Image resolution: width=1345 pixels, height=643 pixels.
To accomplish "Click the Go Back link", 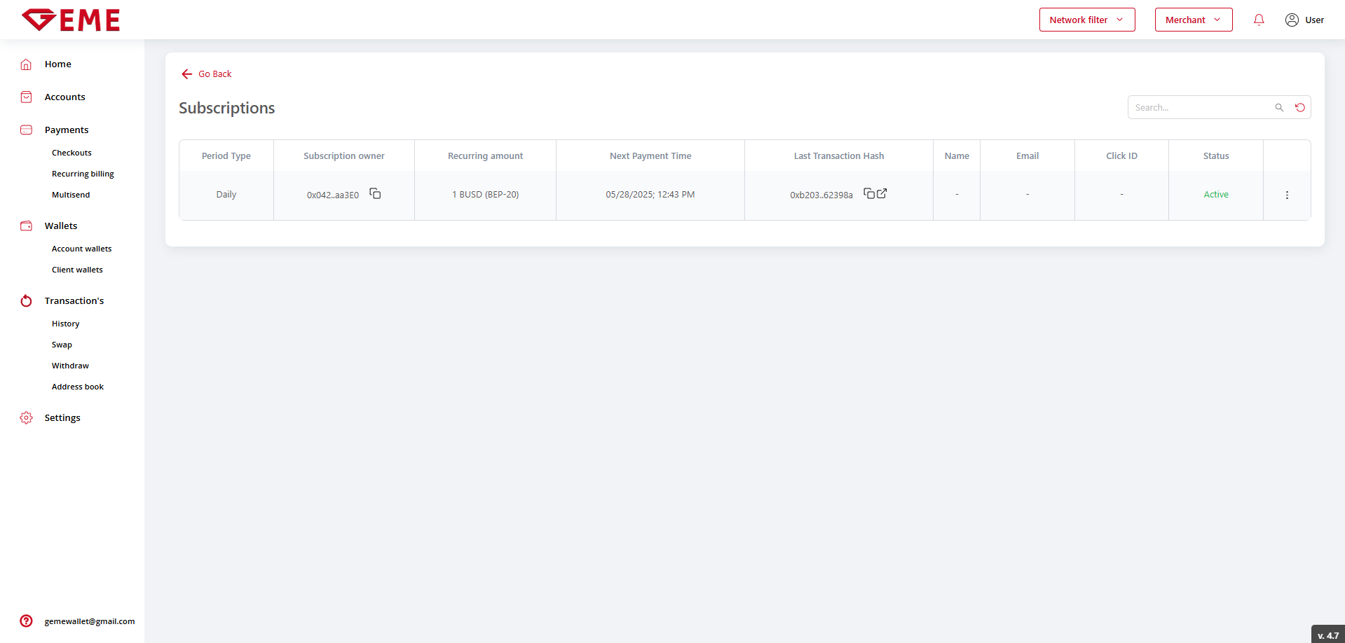I will pos(207,74).
